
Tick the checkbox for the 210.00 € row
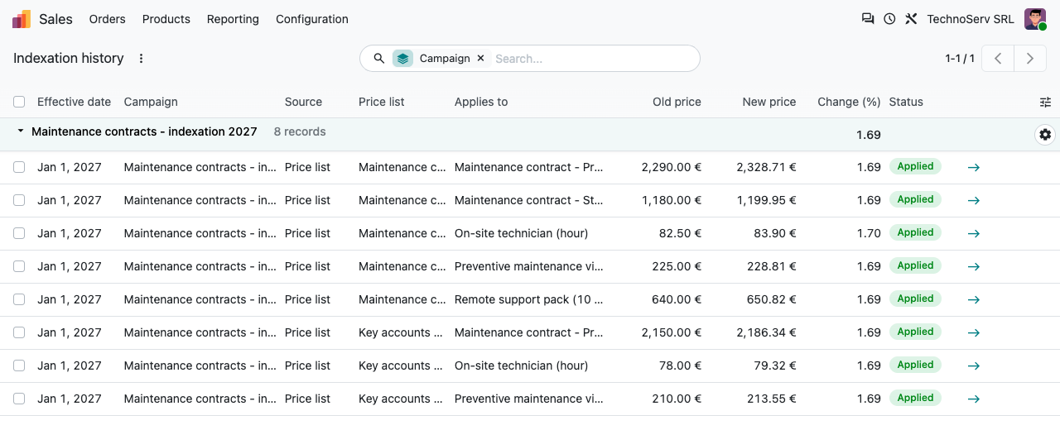coord(19,399)
